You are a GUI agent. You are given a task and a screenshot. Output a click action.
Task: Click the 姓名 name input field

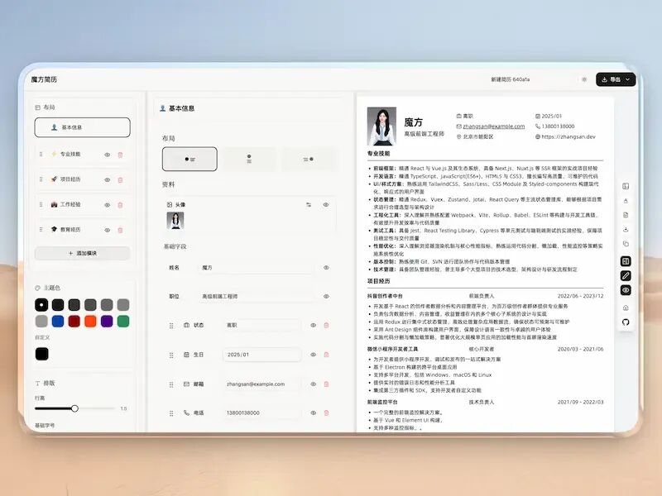point(256,268)
